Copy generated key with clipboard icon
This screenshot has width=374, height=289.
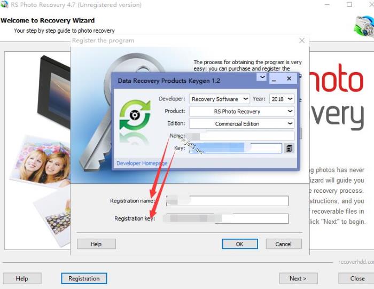point(289,149)
